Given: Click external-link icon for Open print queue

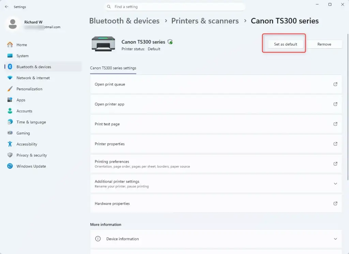Looking at the screenshot, I should point(335,84).
